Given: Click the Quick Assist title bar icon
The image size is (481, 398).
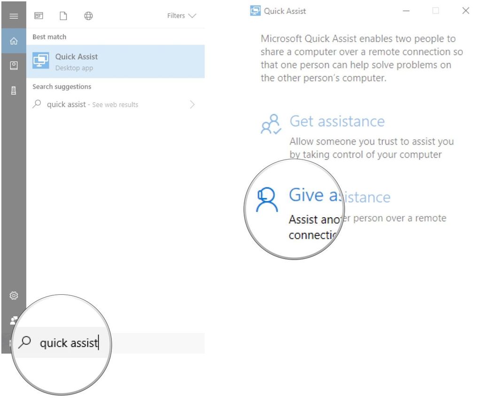Looking at the screenshot, I should click(x=255, y=10).
